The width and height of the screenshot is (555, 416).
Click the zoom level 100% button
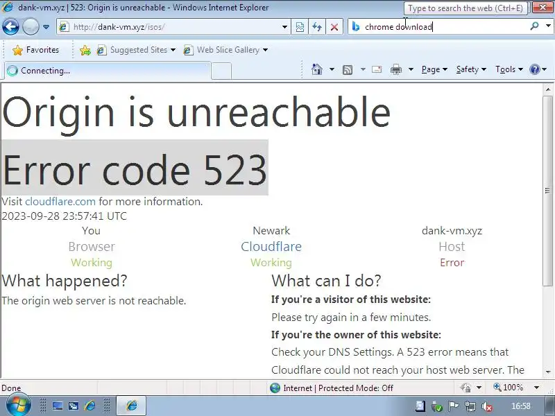508,388
